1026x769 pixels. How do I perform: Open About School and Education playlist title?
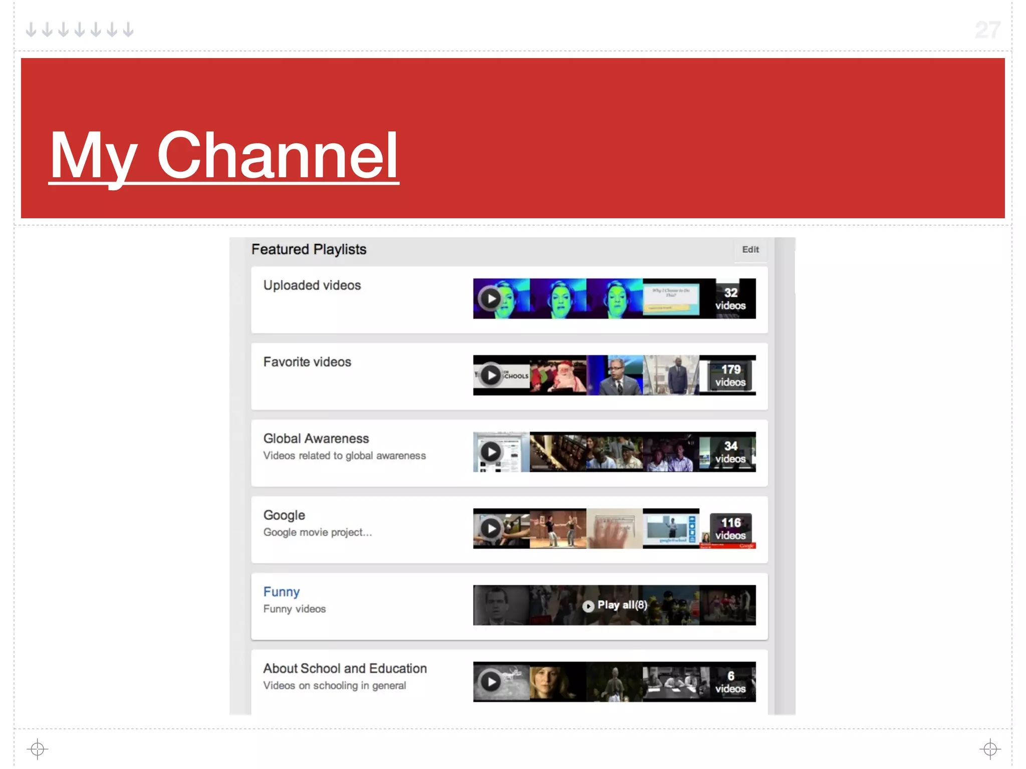(x=345, y=668)
